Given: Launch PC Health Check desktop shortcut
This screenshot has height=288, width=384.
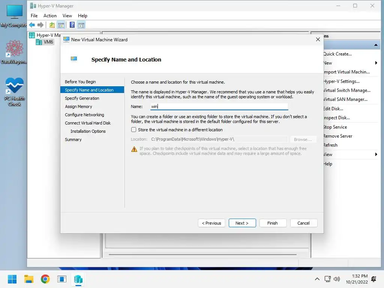Looking at the screenshot, I should [15, 92].
